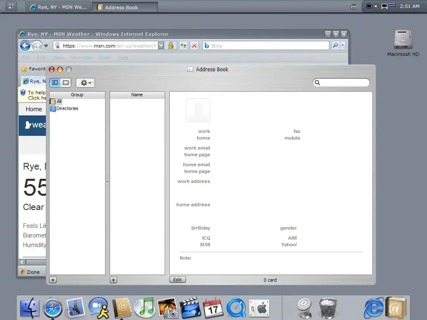
Task: Refresh the page in Internet Explorer
Action: point(183,45)
